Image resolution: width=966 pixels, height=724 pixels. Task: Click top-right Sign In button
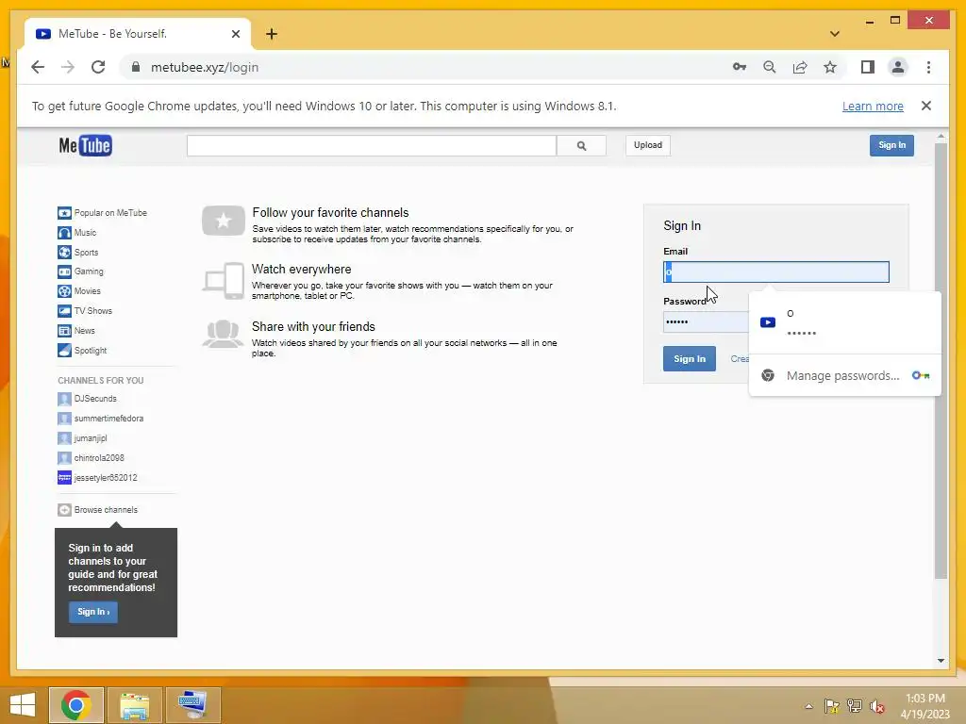click(x=891, y=145)
